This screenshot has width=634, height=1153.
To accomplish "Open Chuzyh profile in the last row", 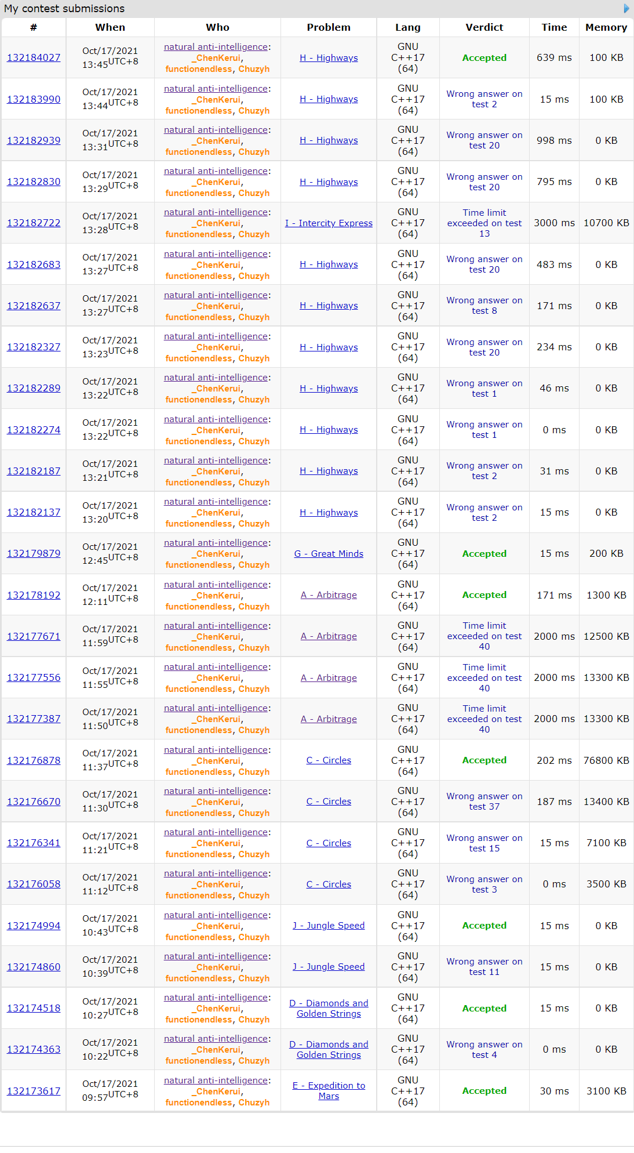I will 254,1103.
